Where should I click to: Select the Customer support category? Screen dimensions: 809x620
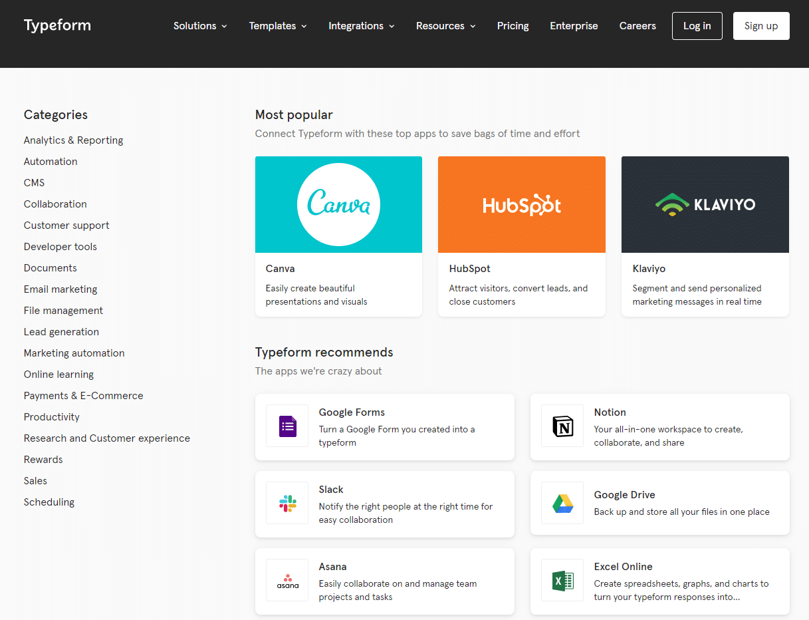pos(66,226)
